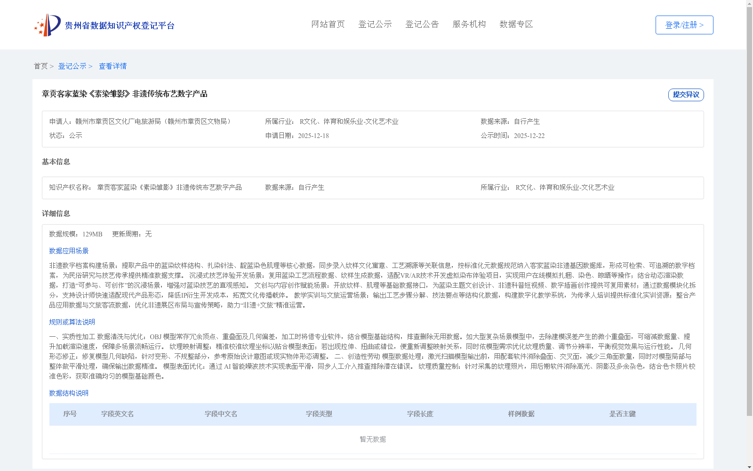Click the platform logo icon
This screenshot has height=471, width=753.
coord(48,25)
